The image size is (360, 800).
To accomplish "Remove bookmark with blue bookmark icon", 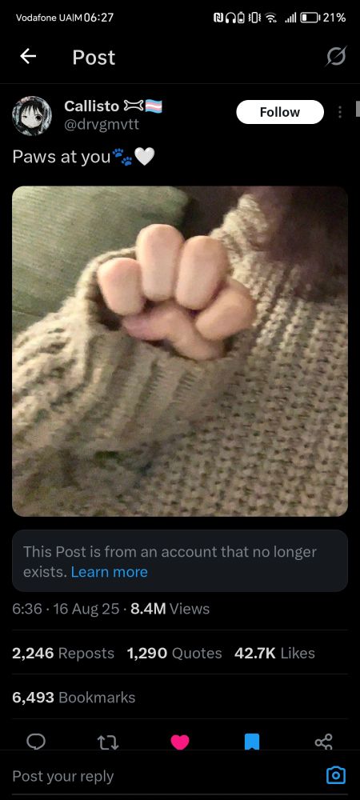I will pyautogui.click(x=252, y=742).
